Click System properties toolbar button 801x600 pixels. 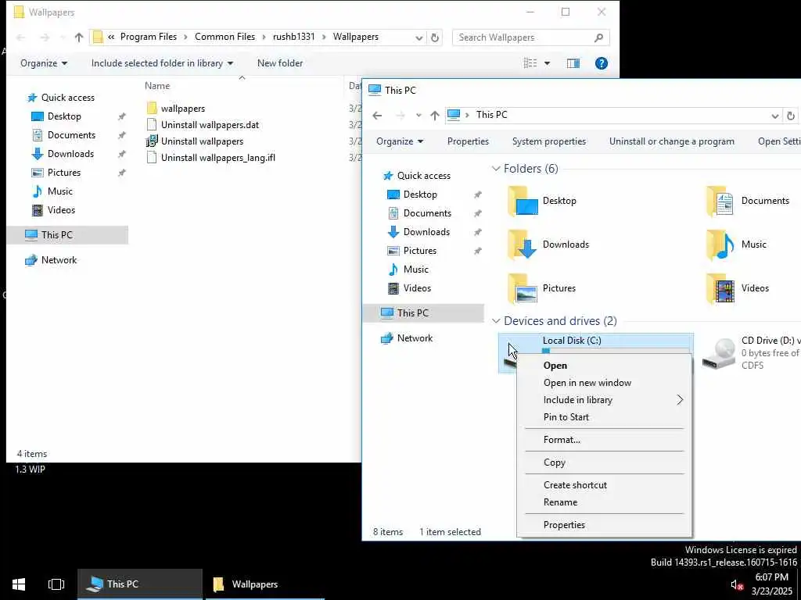[x=549, y=141]
